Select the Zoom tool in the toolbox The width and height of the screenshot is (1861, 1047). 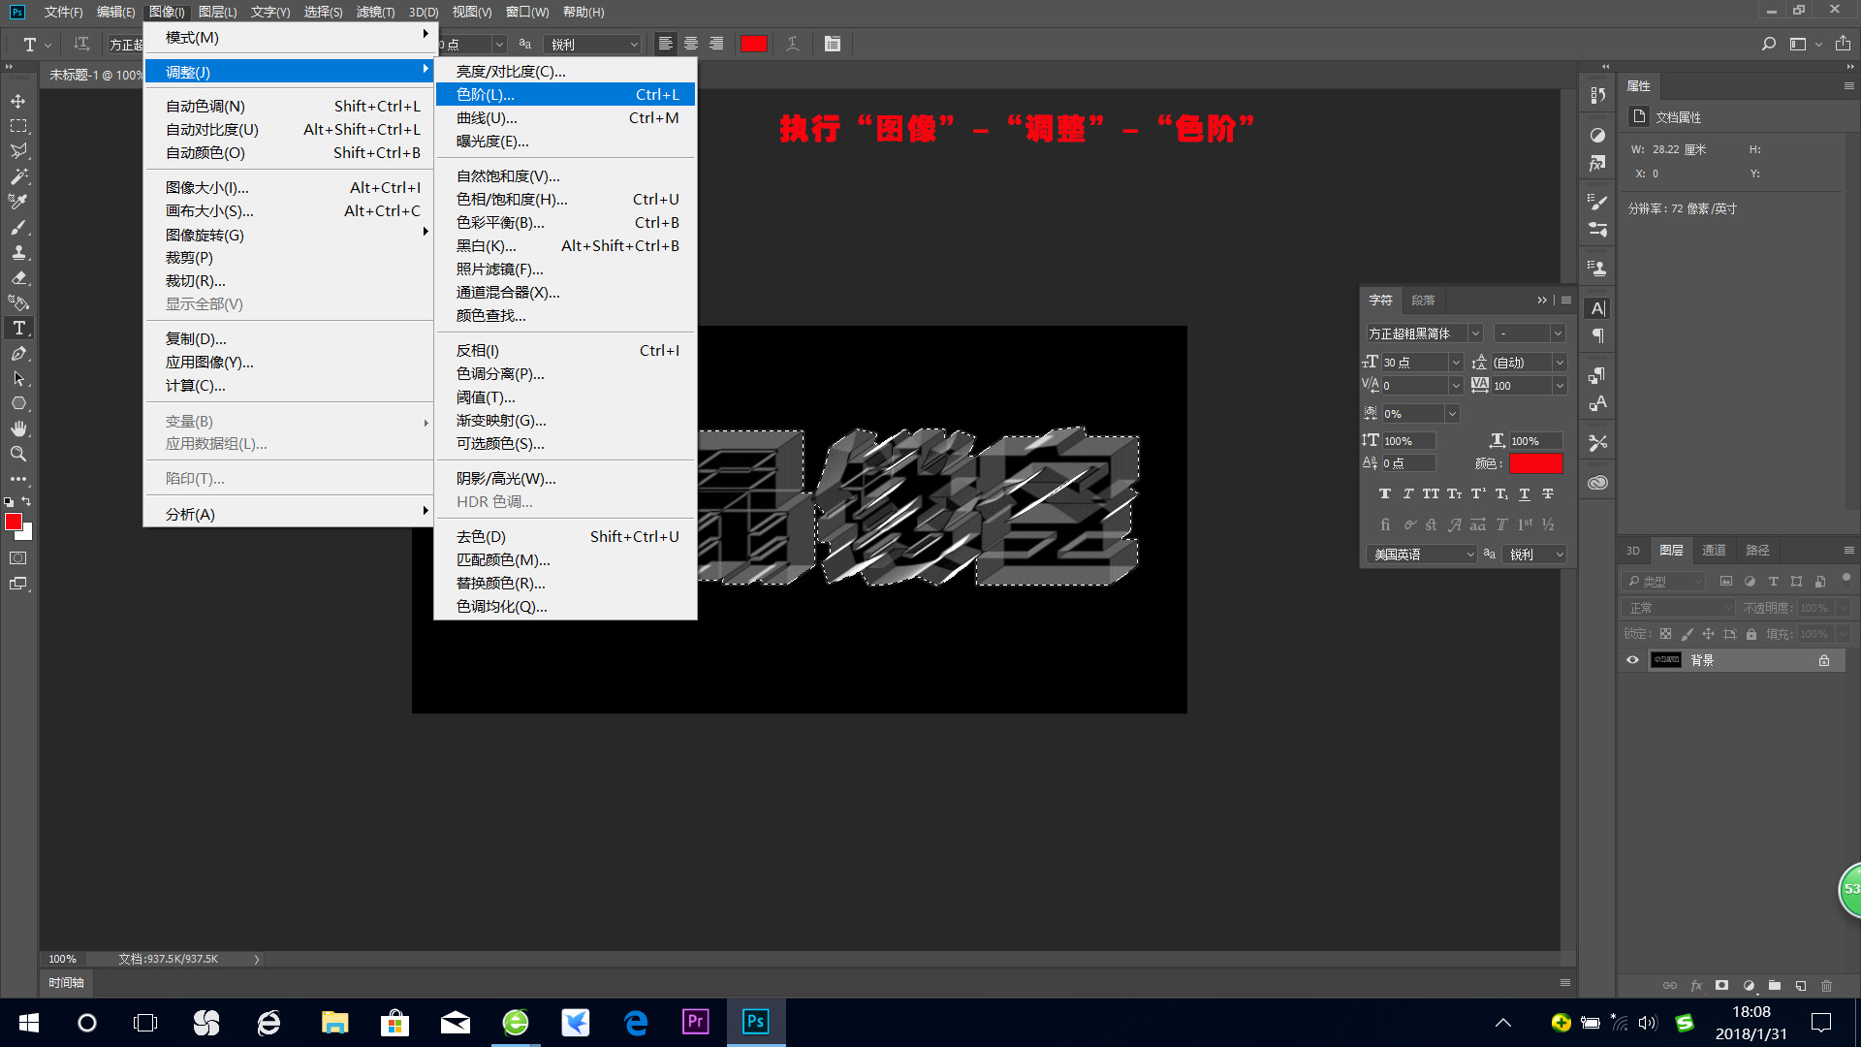tap(17, 454)
